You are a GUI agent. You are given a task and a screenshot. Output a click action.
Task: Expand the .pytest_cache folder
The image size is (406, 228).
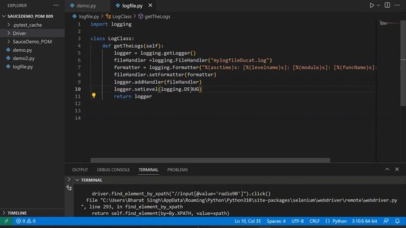[27, 25]
